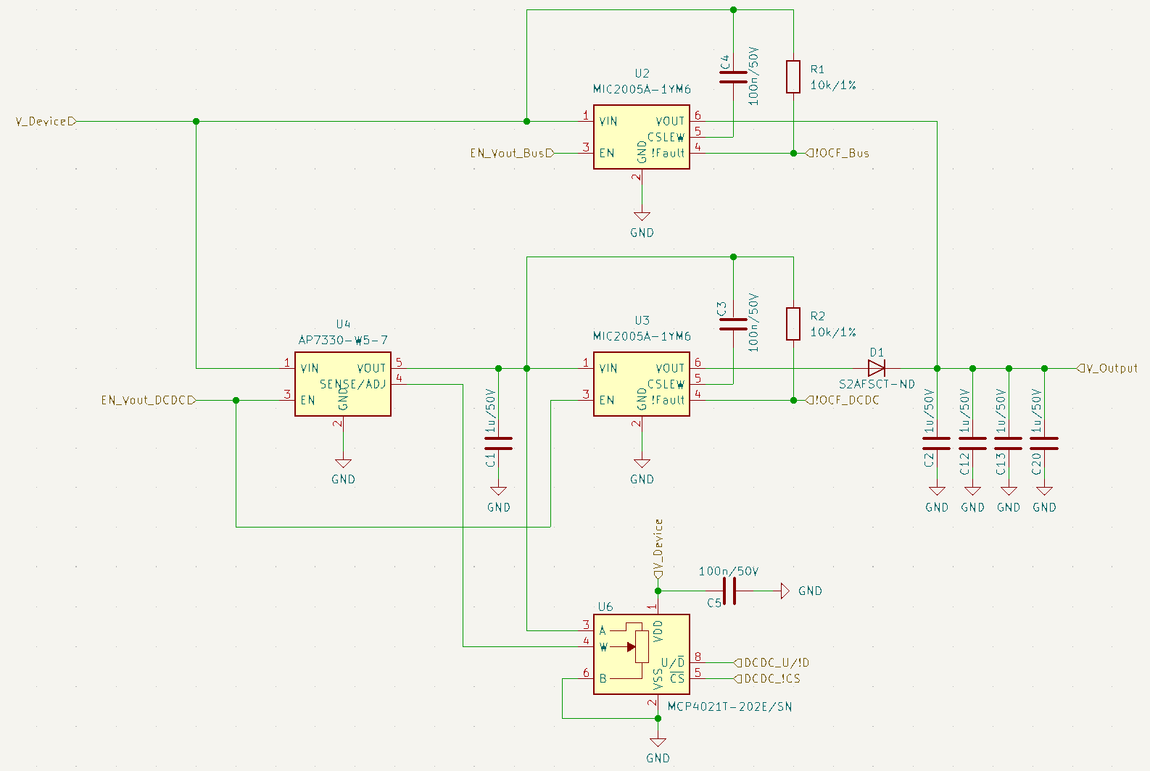Select the 100n/50V value above C5
Viewport: 1150px width, 771px height.
pos(729,571)
